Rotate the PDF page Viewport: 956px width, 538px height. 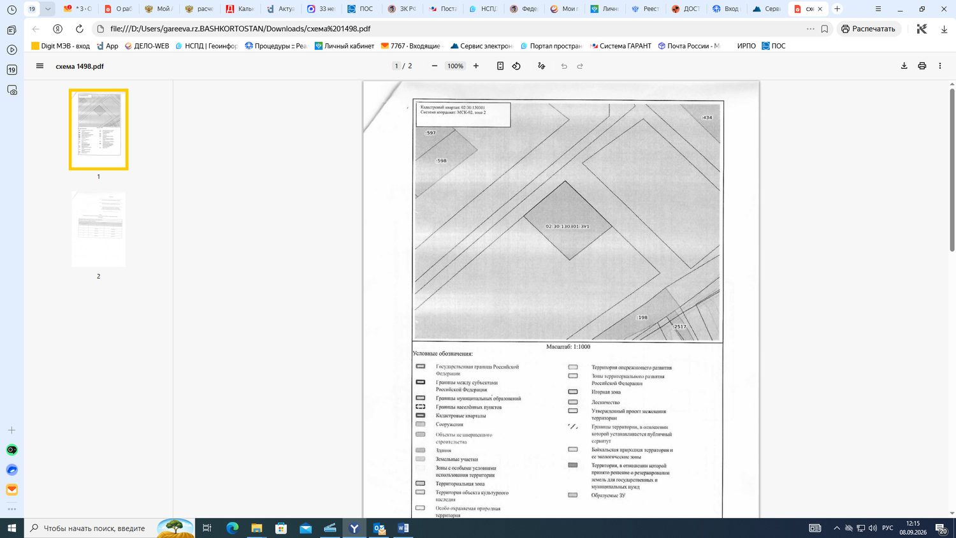coord(516,66)
